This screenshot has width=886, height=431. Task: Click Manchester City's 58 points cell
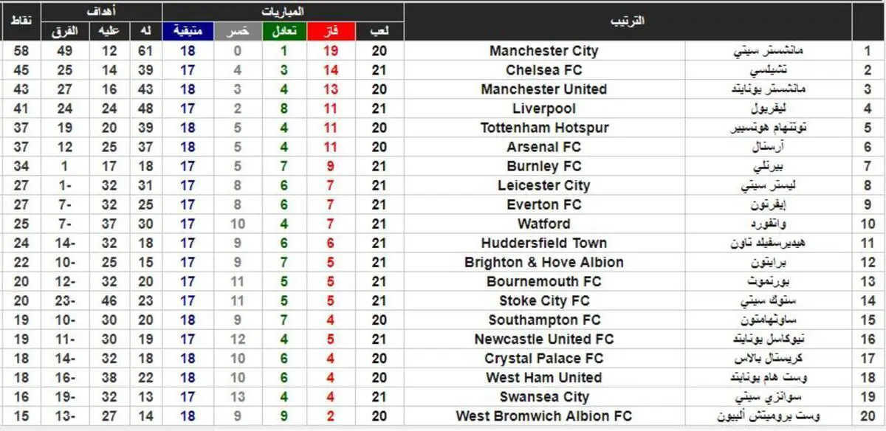[x=21, y=51]
